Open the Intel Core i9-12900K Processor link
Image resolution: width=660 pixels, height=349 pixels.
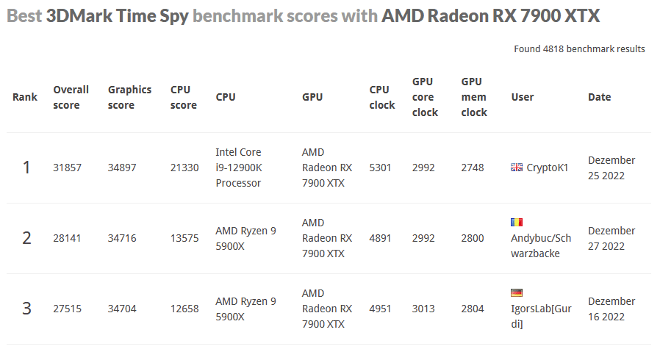coord(239,168)
